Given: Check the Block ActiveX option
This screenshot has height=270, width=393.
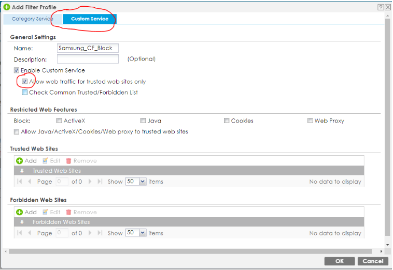Looking at the screenshot, I should coord(59,121).
